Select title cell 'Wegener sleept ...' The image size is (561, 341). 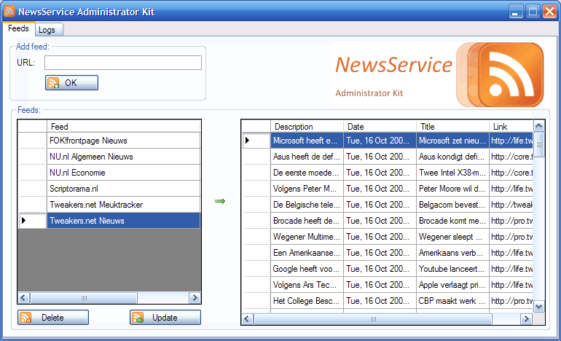tap(452, 237)
